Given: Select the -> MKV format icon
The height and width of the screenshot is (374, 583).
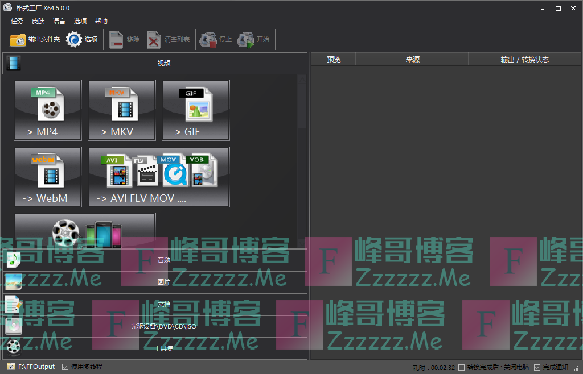Looking at the screenshot, I should [122, 110].
